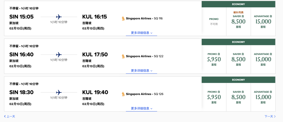This screenshot has height=122, width=283.
Task: Expand 更多详细信息 for flight SQ 122
Action: [x=142, y=71]
